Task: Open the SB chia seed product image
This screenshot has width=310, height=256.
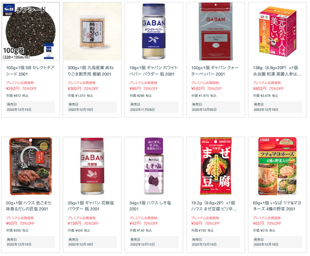Action: tap(31, 31)
